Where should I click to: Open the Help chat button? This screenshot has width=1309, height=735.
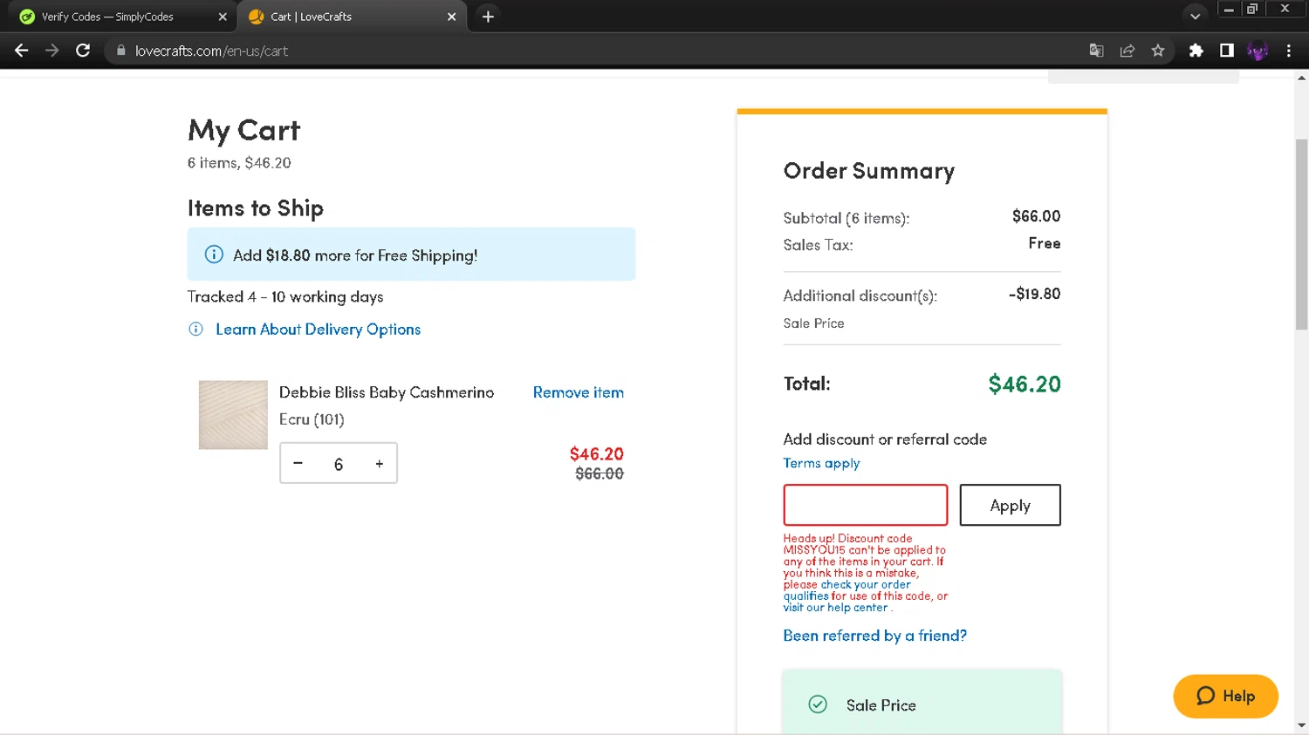coord(1225,696)
